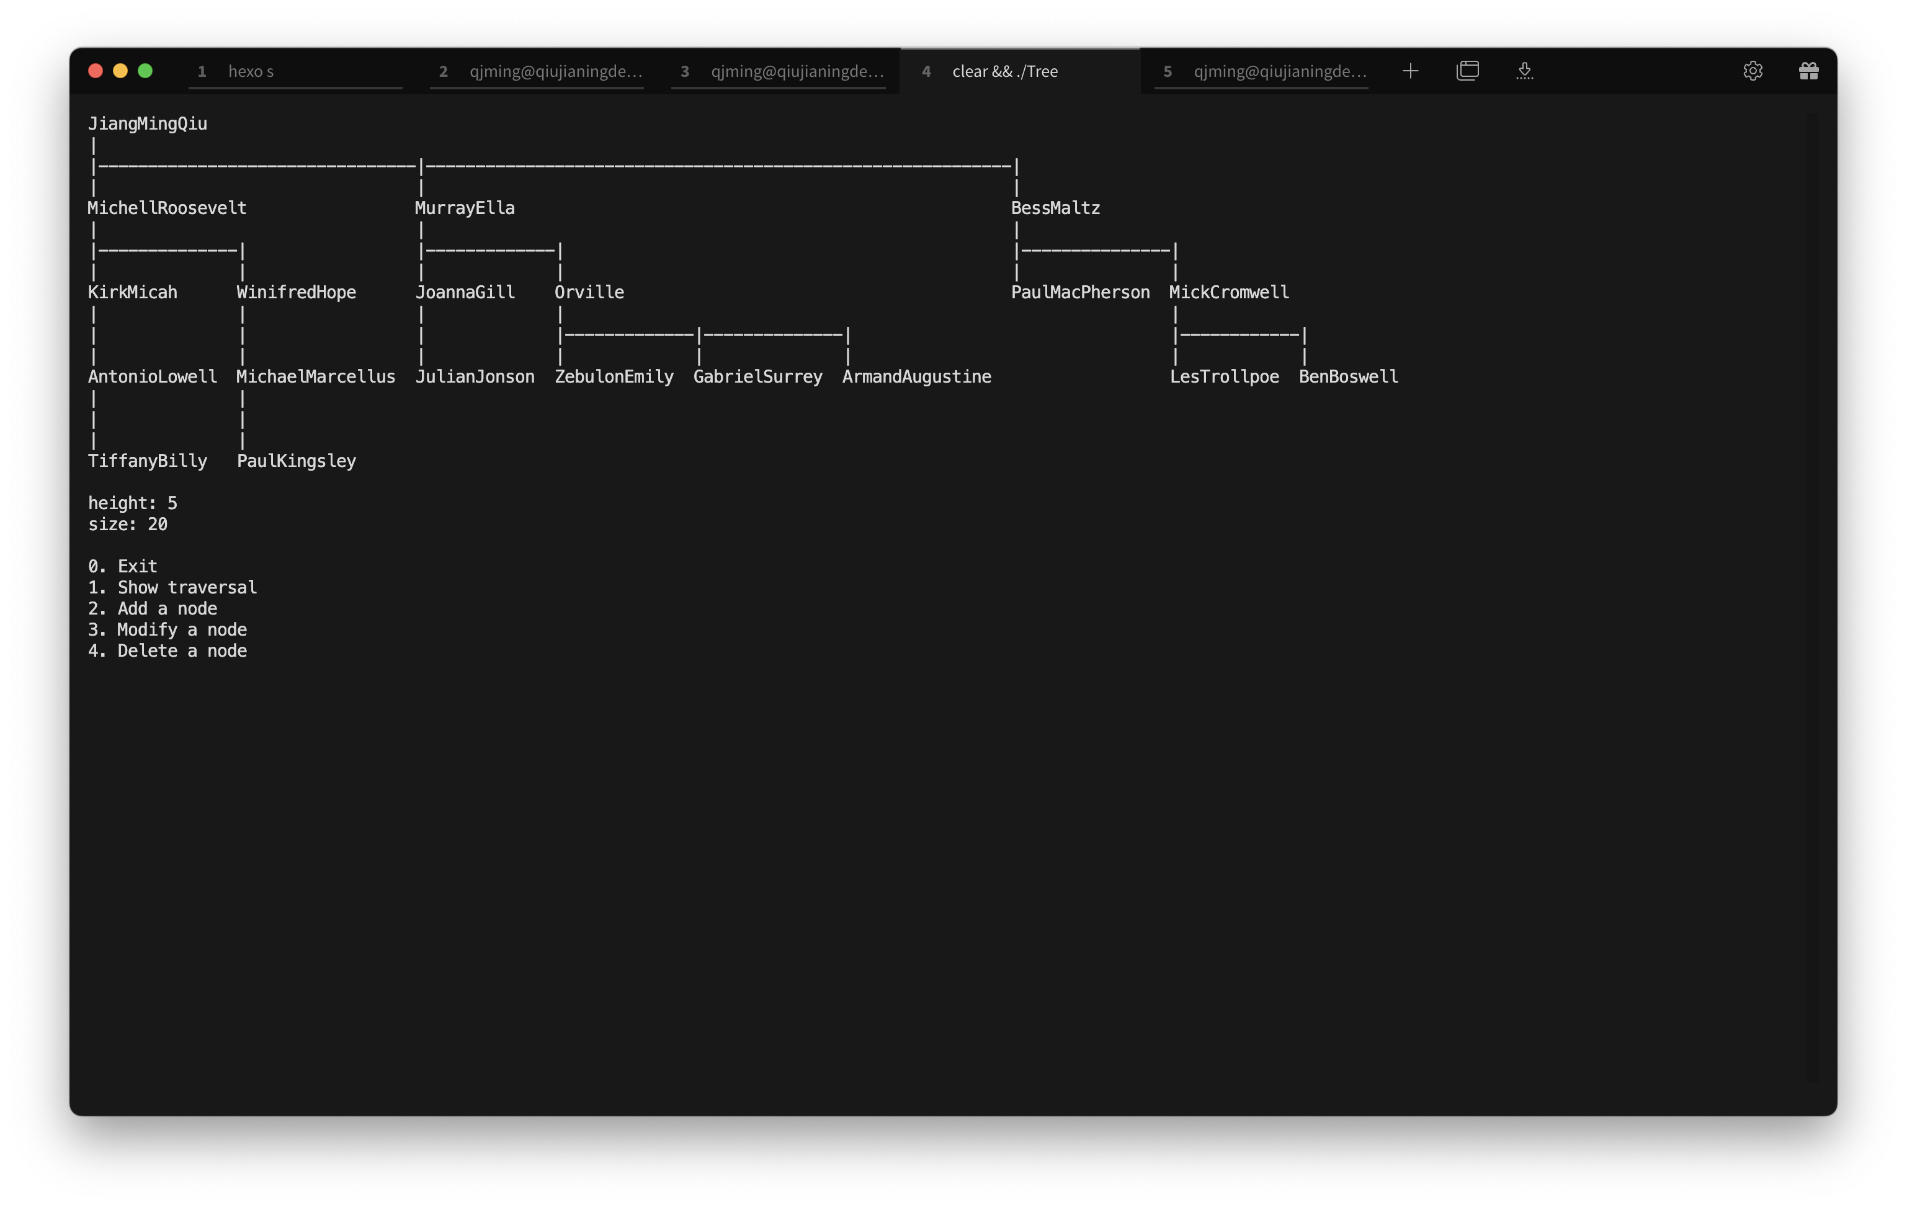Image resolution: width=1907 pixels, height=1208 pixels.
Task: Click menu line 4. Delete a node
Action: coord(167,651)
